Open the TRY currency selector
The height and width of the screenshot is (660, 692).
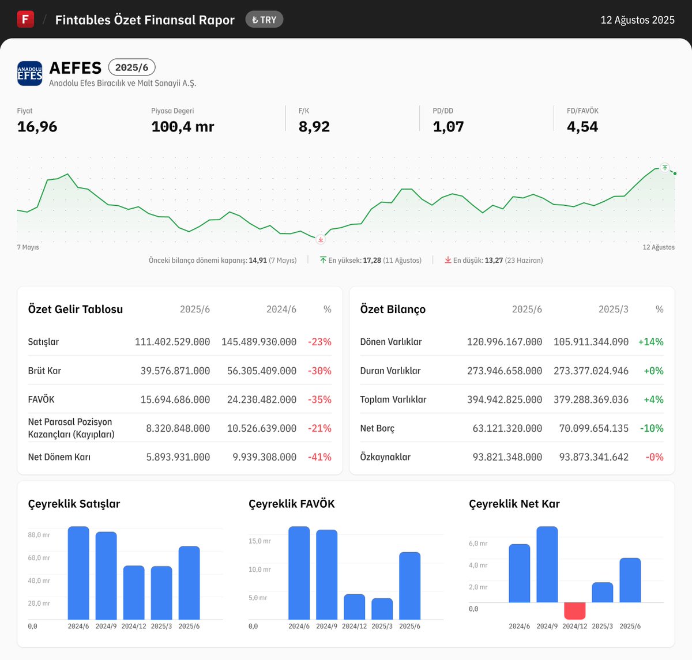pyautogui.click(x=264, y=19)
